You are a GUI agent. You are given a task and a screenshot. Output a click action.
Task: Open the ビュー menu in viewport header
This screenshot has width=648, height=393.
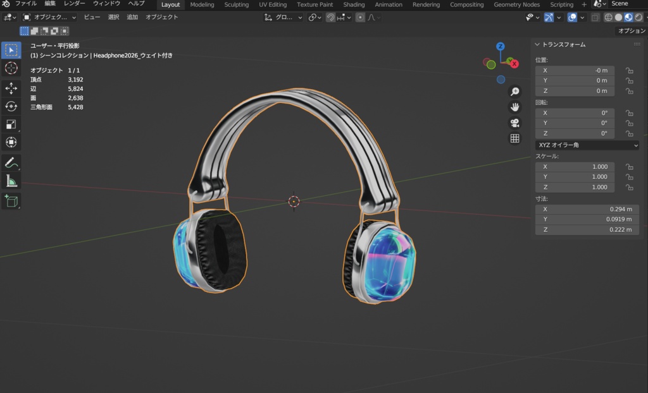pyautogui.click(x=92, y=17)
